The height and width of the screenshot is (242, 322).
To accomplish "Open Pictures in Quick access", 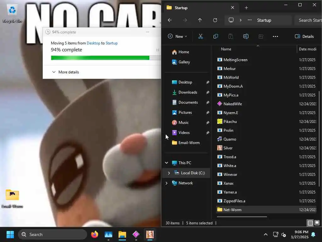I will (185, 112).
